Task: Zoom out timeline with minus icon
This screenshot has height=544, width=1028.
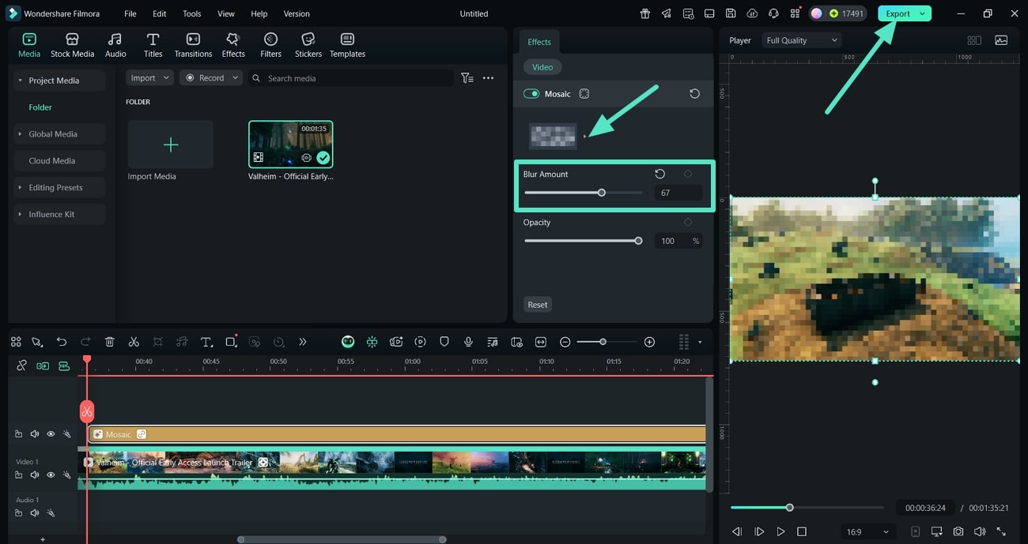Action: [x=565, y=342]
